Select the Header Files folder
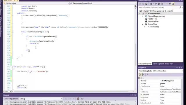The image size is (186, 105). (x=152, y=19)
